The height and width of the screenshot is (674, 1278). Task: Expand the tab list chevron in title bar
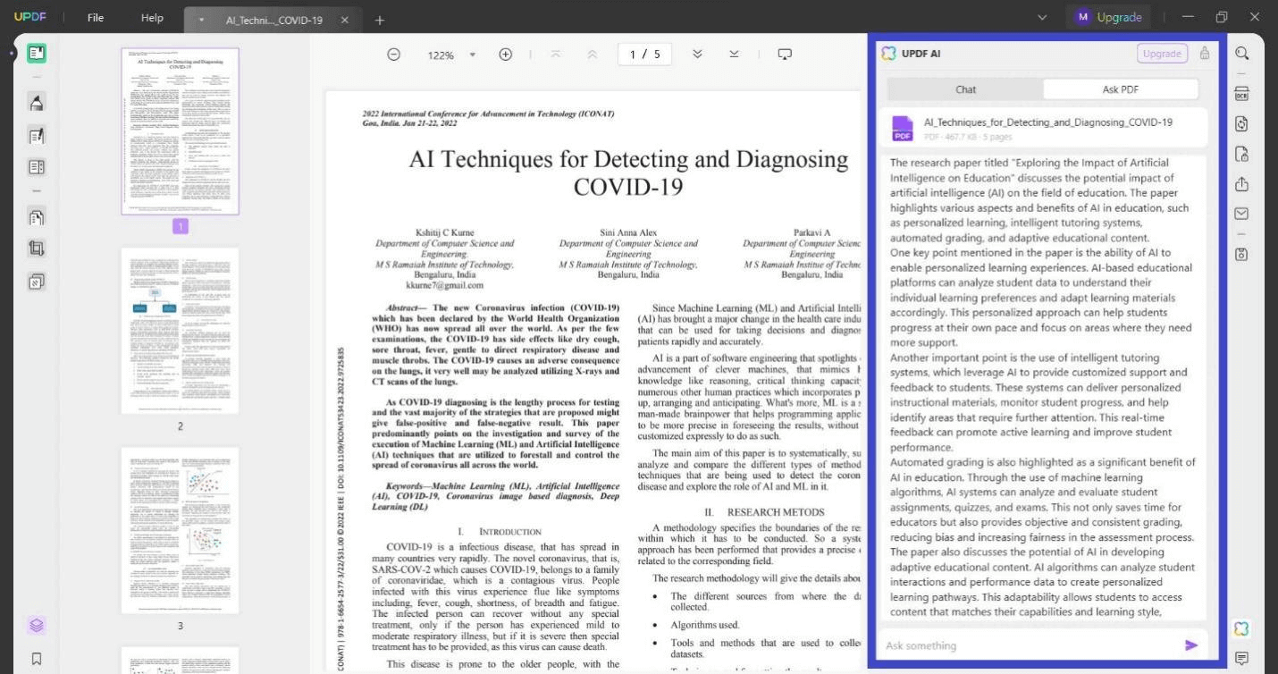click(1042, 17)
